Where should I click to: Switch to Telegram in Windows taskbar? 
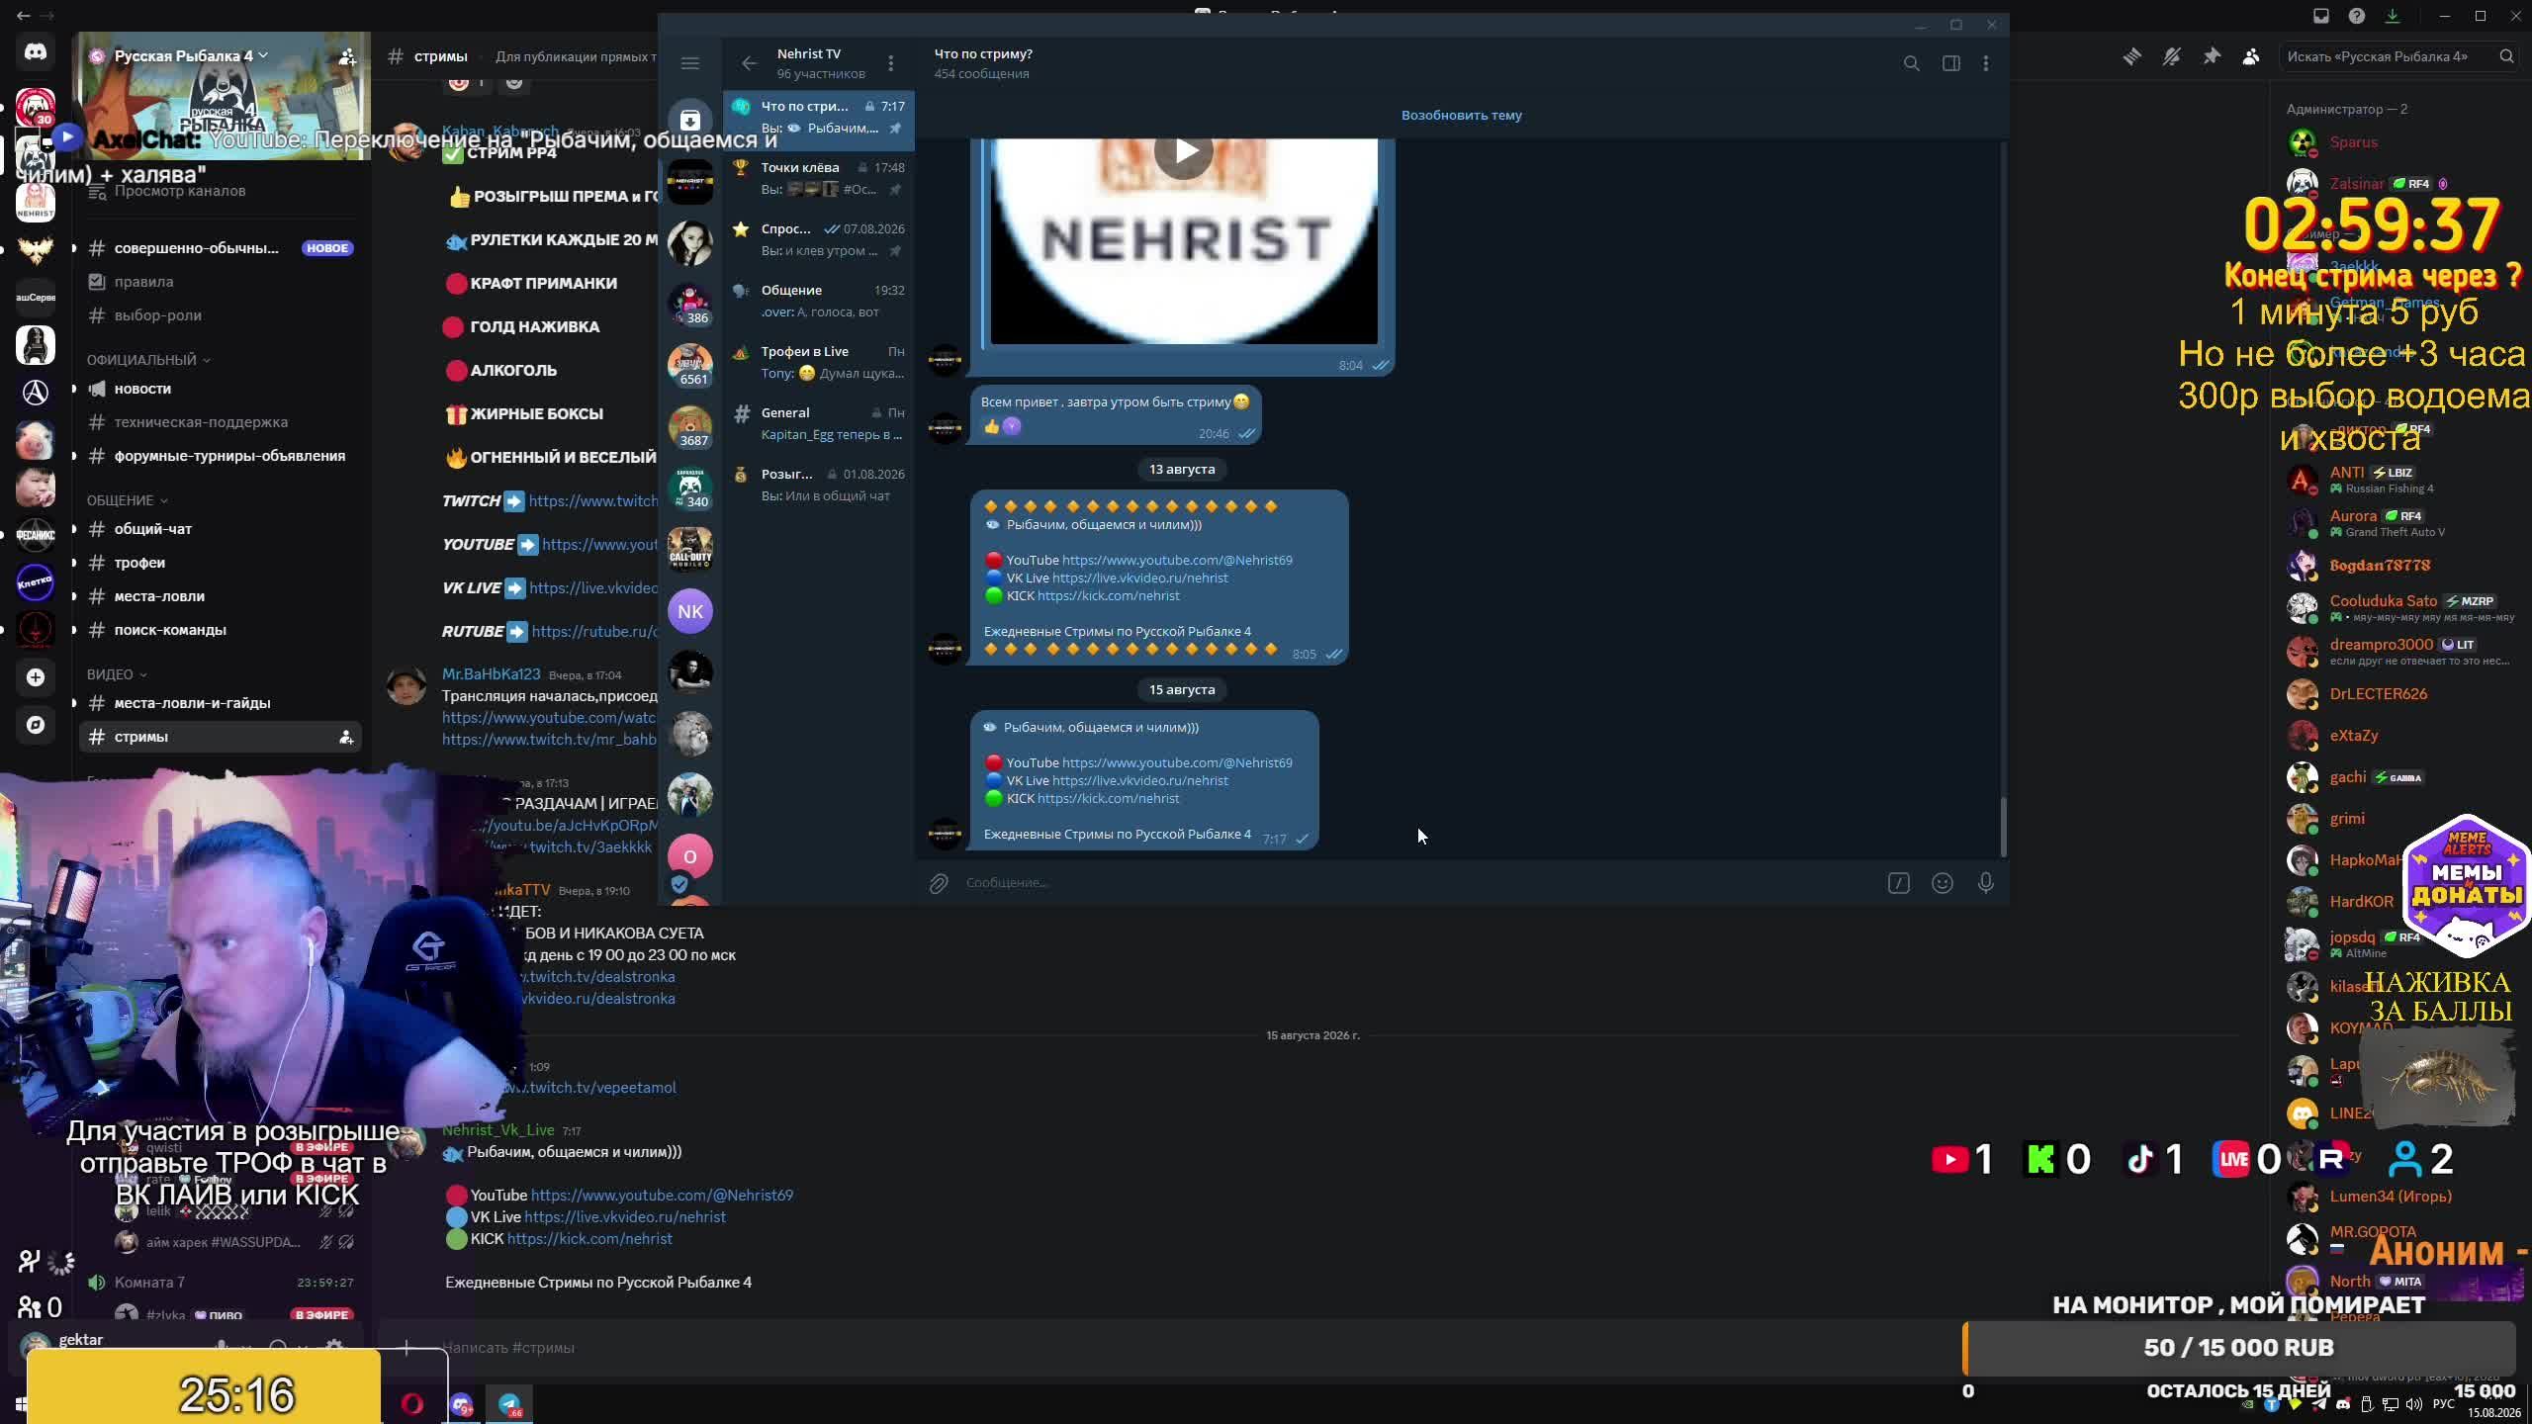[509, 1404]
